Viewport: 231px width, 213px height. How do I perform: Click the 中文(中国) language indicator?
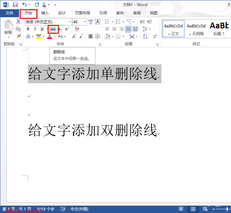coord(79,209)
